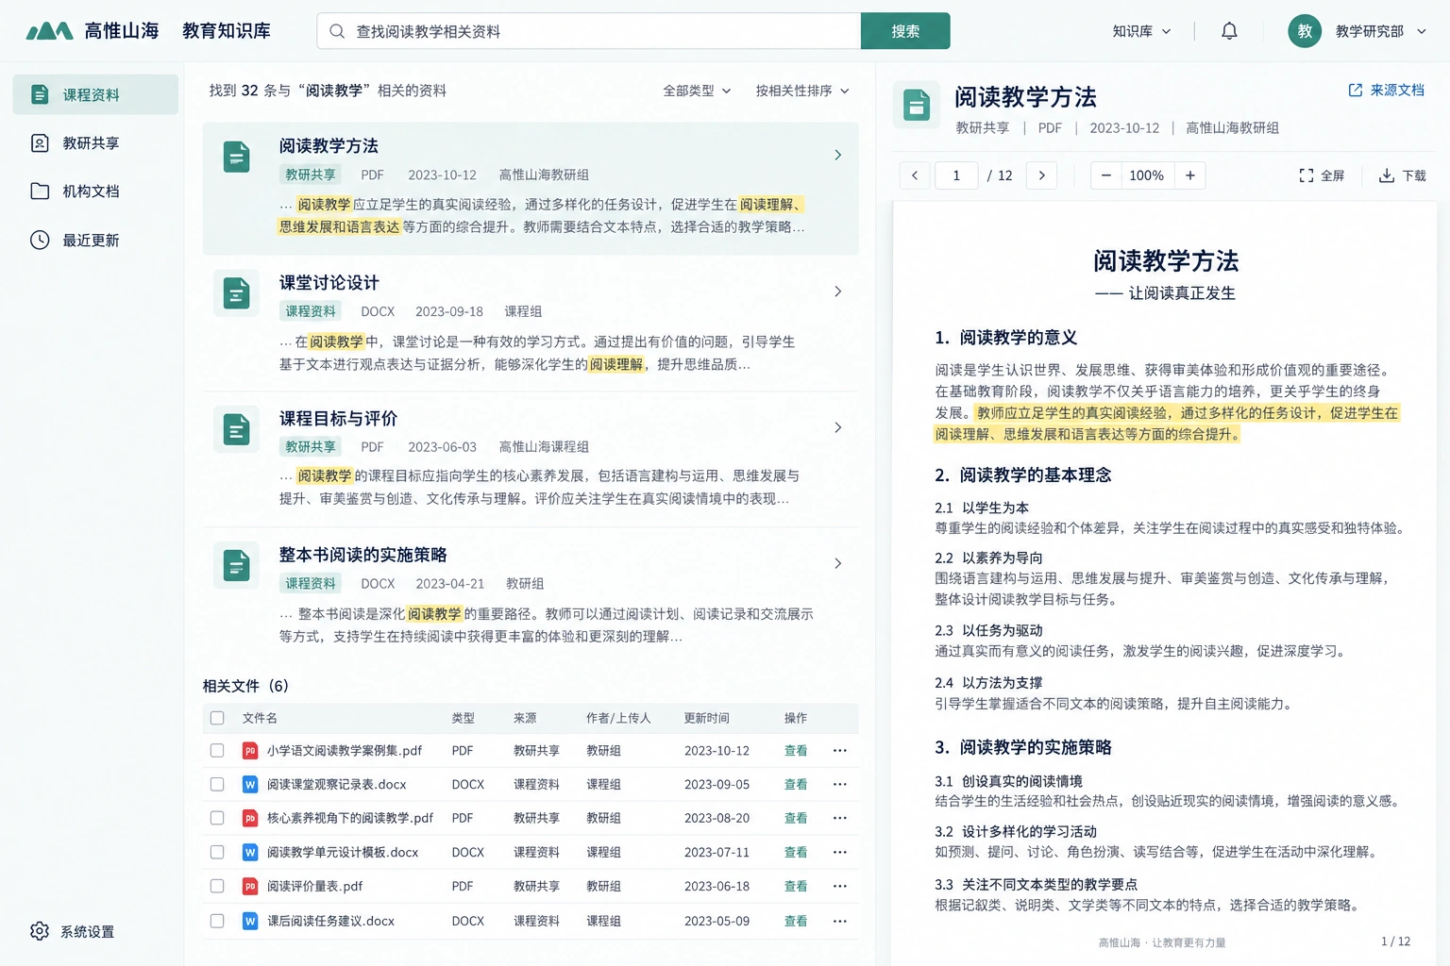Zoom out with the minus button
The height and width of the screenshot is (966, 1450).
pyautogui.click(x=1105, y=175)
